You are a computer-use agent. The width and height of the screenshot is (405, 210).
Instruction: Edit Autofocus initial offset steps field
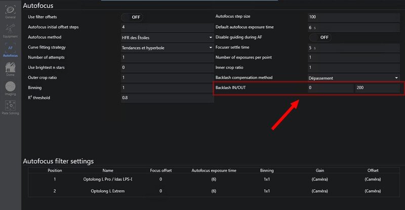click(x=167, y=27)
